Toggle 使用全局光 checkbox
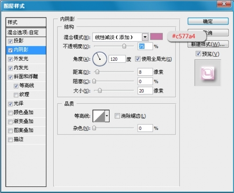This screenshot has width=234, height=193. click(x=138, y=59)
